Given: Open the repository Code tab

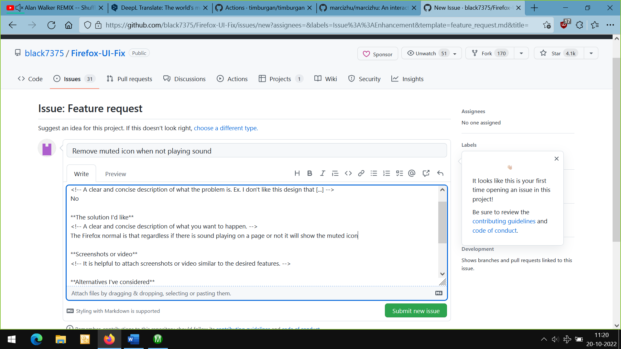Looking at the screenshot, I should [x=30, y=79].
